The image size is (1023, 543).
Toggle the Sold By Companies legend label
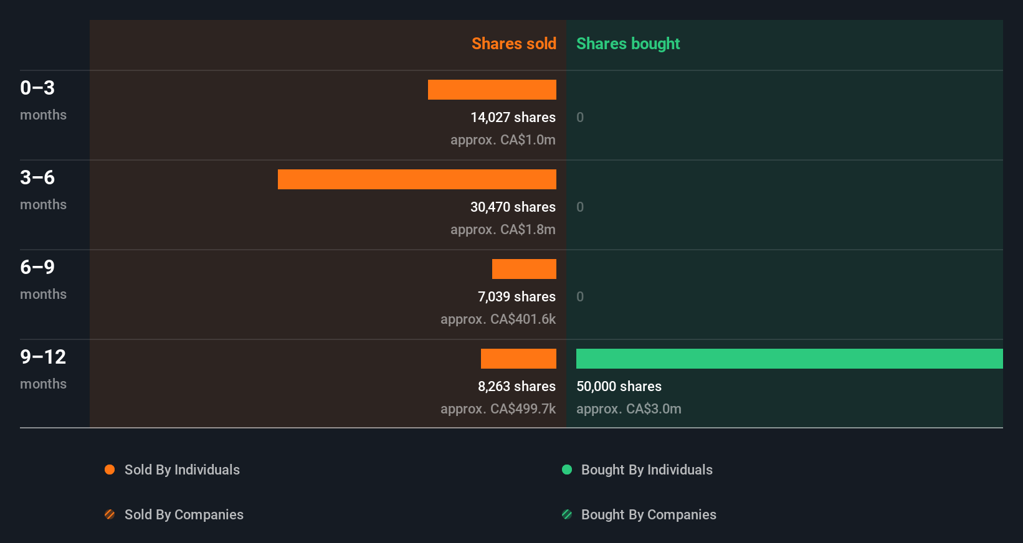(x=184, y=514)
